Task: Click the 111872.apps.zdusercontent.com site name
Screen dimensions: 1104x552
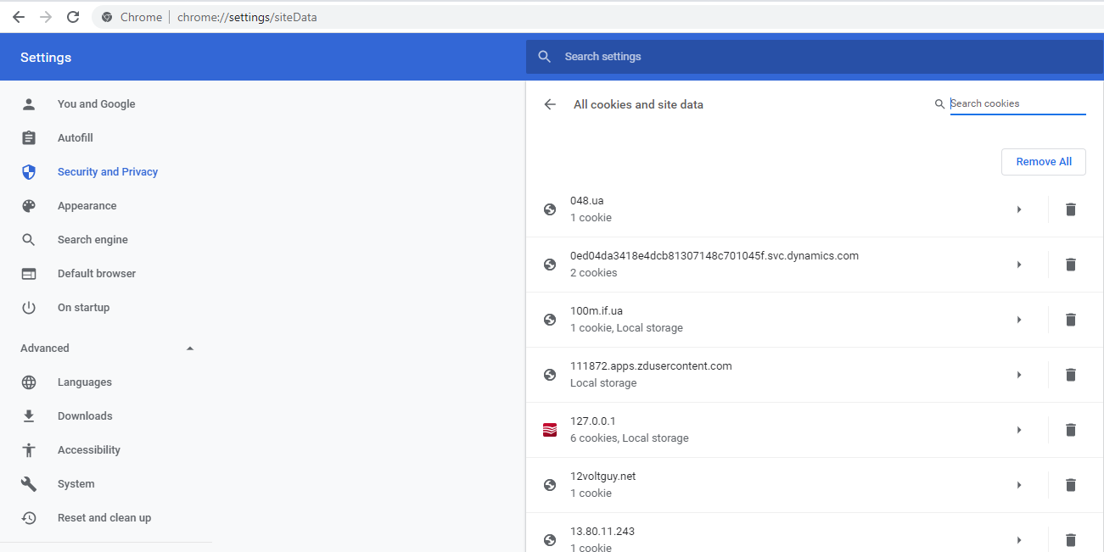Action: pos(651,366)
